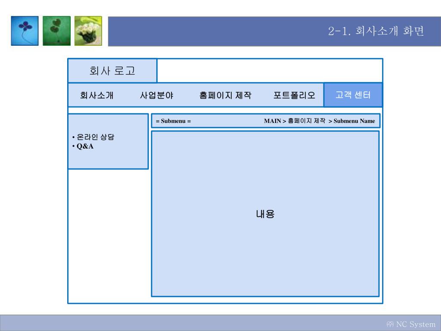The height and width of the screenshot is (331, 441).
Task: Switch to the 고객 센터 tab
Action: 353,95
